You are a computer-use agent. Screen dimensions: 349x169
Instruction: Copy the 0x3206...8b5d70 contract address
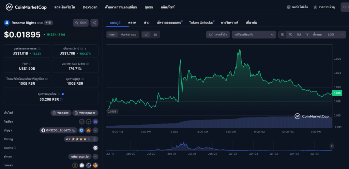click(x=73, y=130)
